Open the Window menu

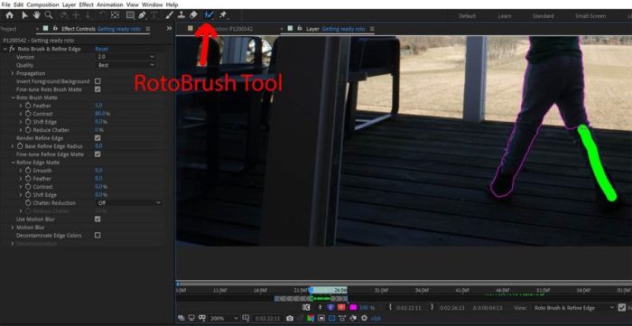tap(152, 5)
